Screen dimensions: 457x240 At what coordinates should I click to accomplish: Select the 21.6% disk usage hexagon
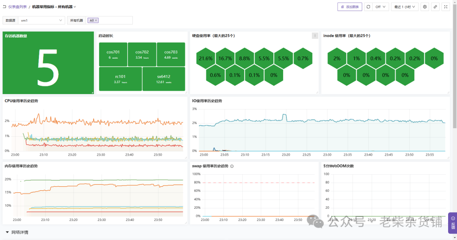[206, 58]
